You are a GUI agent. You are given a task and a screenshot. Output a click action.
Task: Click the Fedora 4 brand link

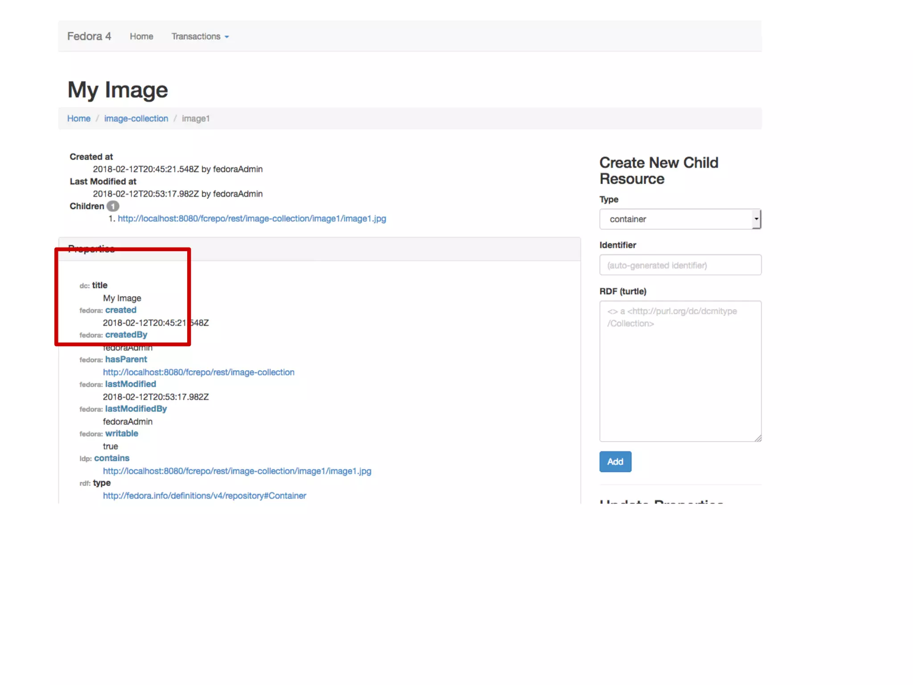(x=89, y=36)
